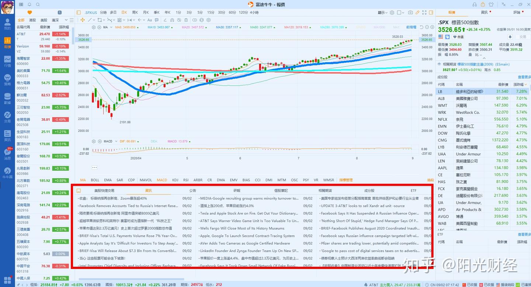Expand the chart to fullscreen
This screenshot has height=287, width=531.
pos(425,12)
